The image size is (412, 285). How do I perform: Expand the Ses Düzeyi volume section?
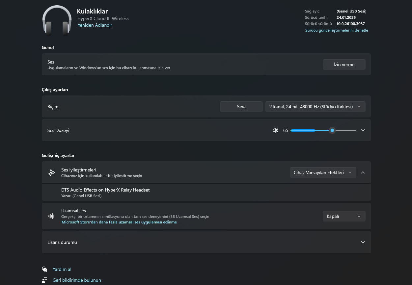363,130
